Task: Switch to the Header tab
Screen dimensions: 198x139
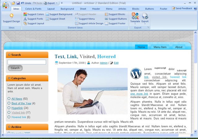Action: coord(96,9)
